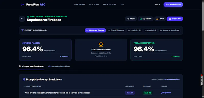Filter by Claude 3.5 engine
Screen dimensions: 204x98
coord(150,30)
